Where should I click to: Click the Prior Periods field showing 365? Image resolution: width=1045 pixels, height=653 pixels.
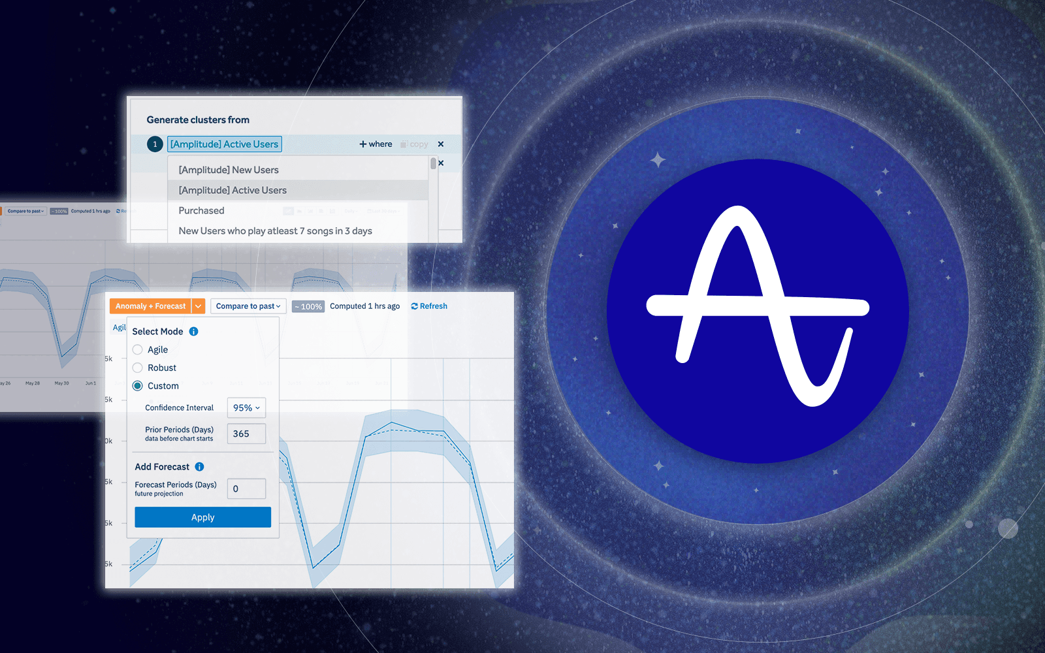(x=246, y=433)
